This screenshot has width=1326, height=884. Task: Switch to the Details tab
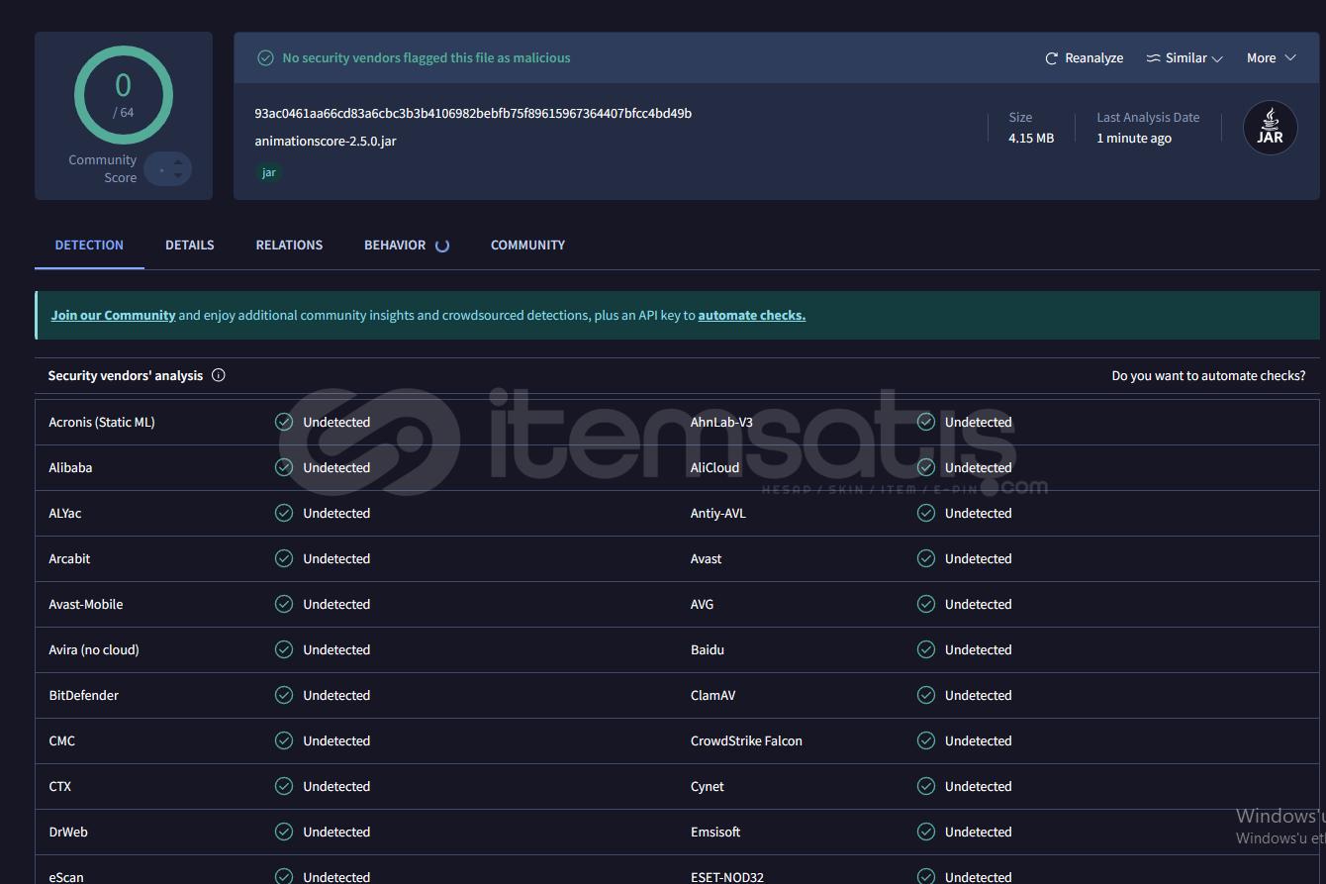click(190, 246)
